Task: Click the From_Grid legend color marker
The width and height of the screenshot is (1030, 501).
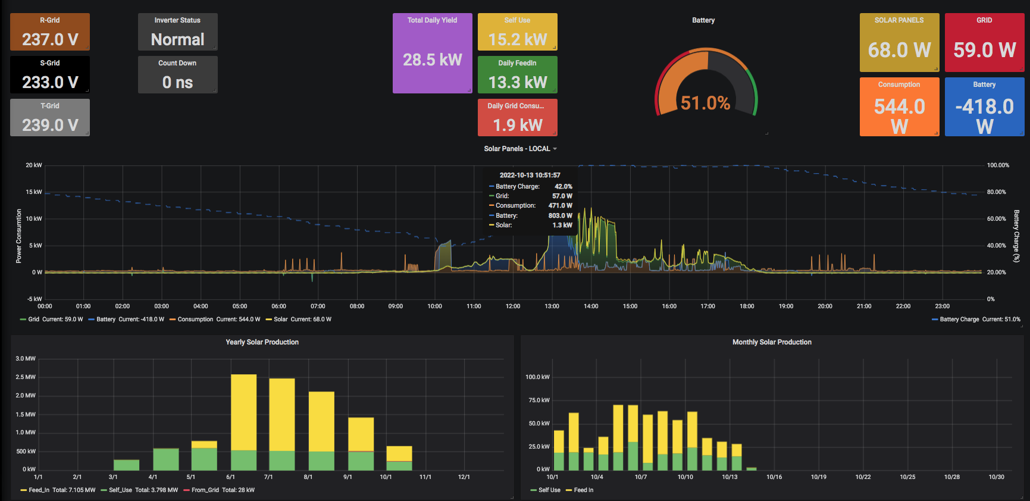Action: tap(186, 490)
